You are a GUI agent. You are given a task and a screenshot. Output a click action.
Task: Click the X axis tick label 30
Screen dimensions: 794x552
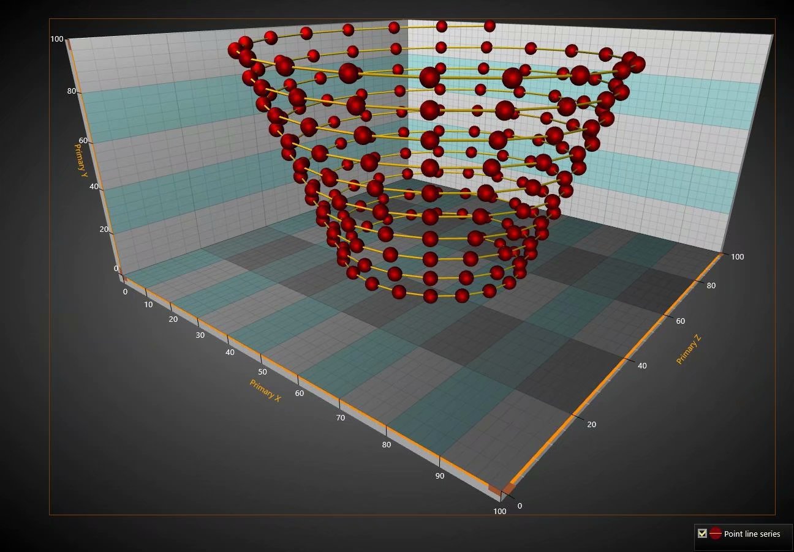tap(200, 335)
